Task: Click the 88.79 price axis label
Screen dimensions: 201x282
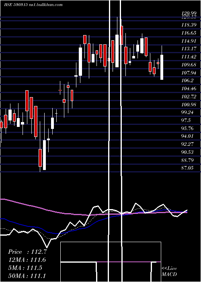Action: [x=187, y=160]
